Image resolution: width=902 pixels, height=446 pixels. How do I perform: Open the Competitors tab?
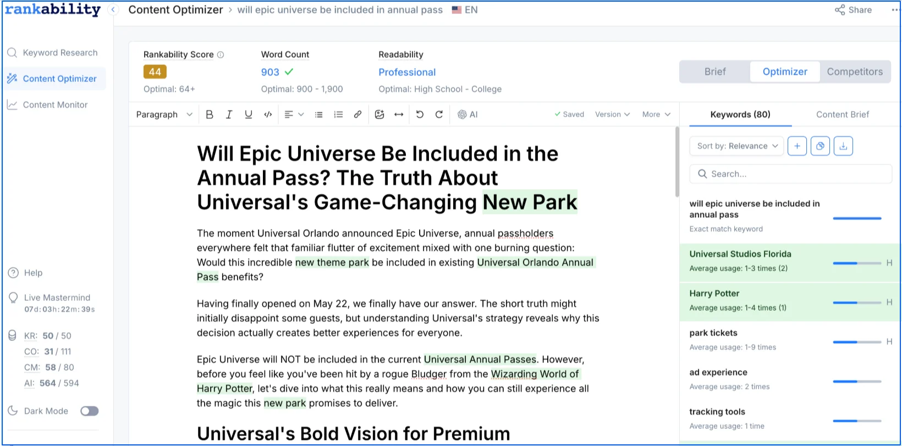click(855, 71)
